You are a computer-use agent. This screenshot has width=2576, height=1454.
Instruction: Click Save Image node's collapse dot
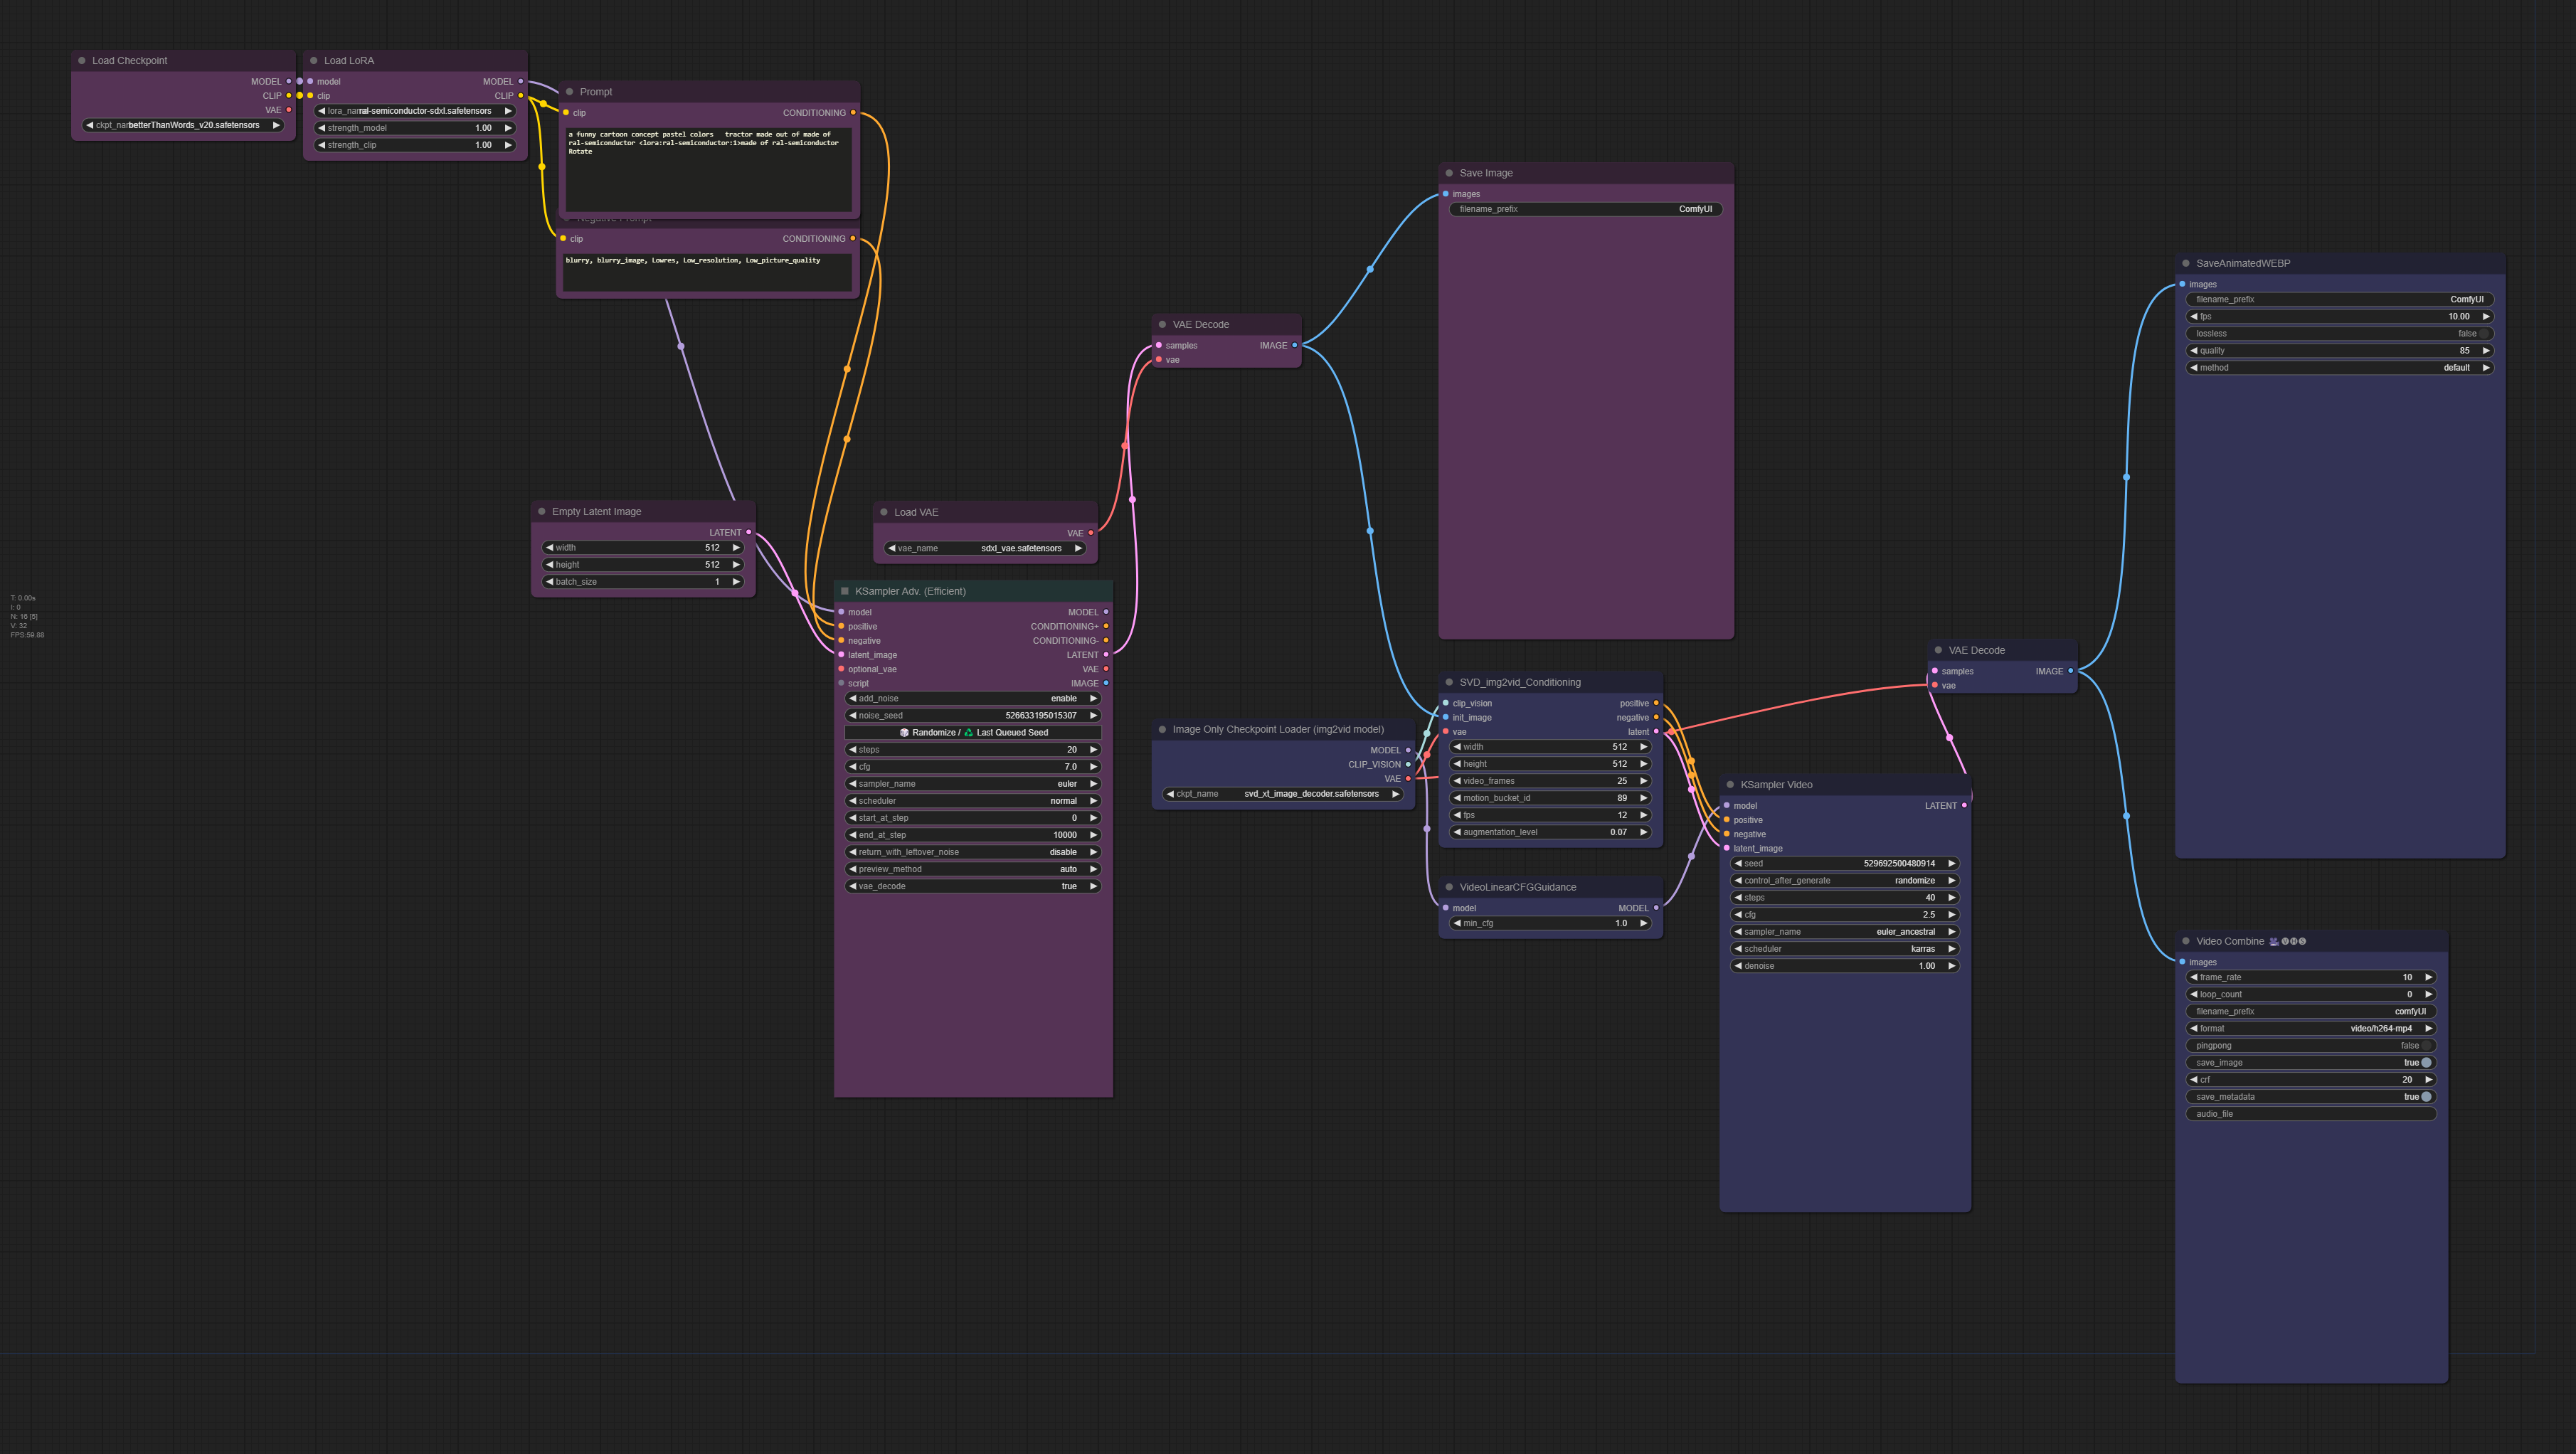tap(1449, 173)
